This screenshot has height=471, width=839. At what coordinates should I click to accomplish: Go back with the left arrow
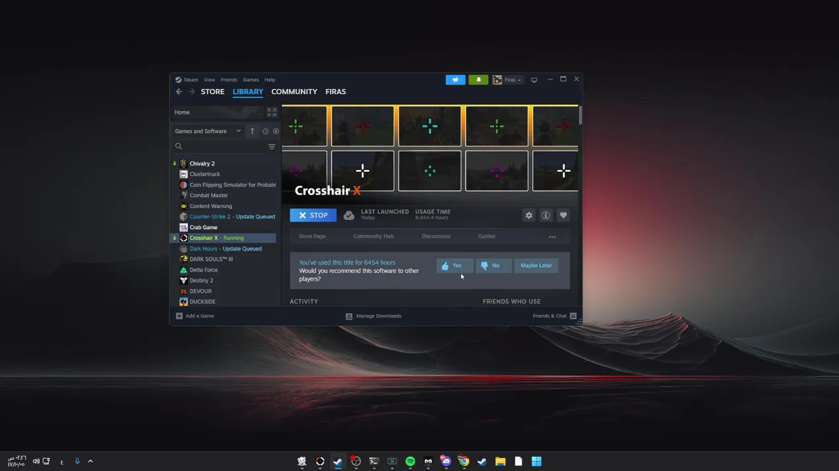(179, 92)
